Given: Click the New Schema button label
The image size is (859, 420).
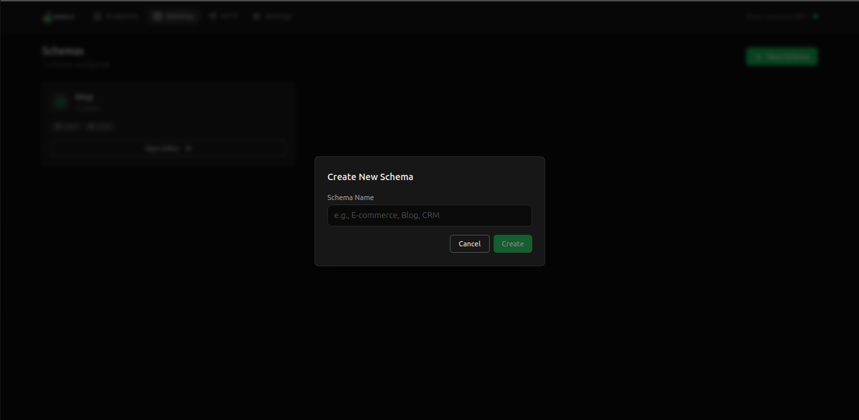Looking at the screenshot, I should 787,57.
